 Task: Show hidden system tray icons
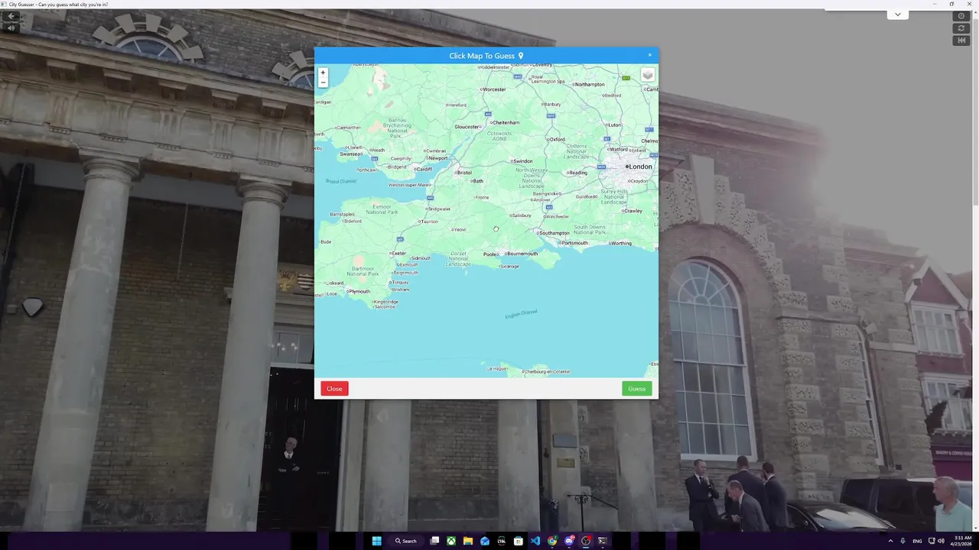click(x=890, y=541)
